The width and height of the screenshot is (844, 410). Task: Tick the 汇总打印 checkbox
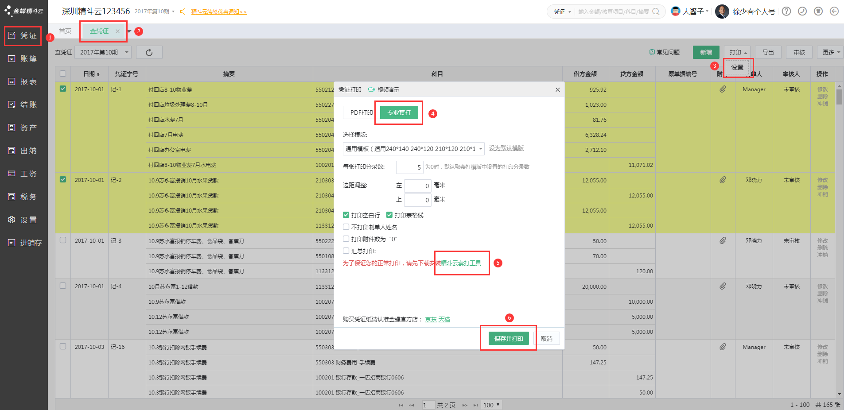click(x=346, y=251)
